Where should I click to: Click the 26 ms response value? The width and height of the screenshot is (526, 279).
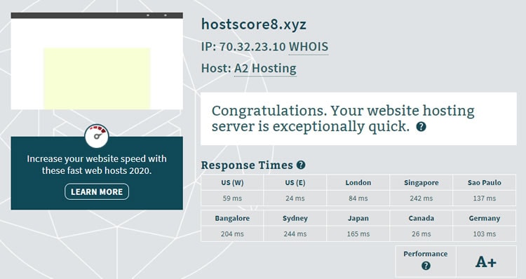pos(421,233)
